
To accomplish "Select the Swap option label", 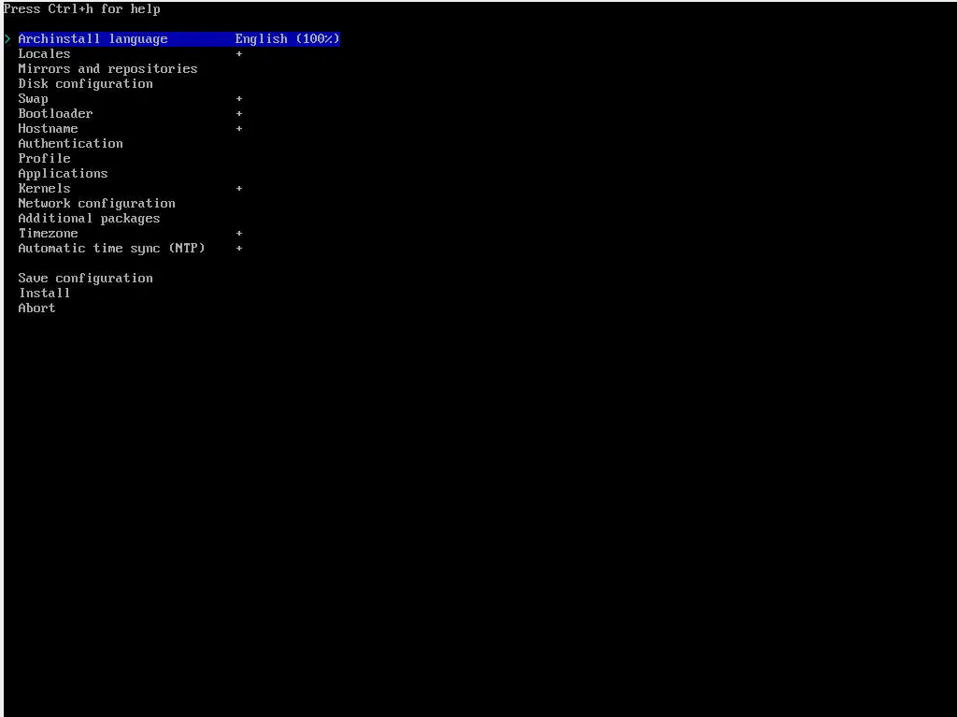I will click(33, 99).
